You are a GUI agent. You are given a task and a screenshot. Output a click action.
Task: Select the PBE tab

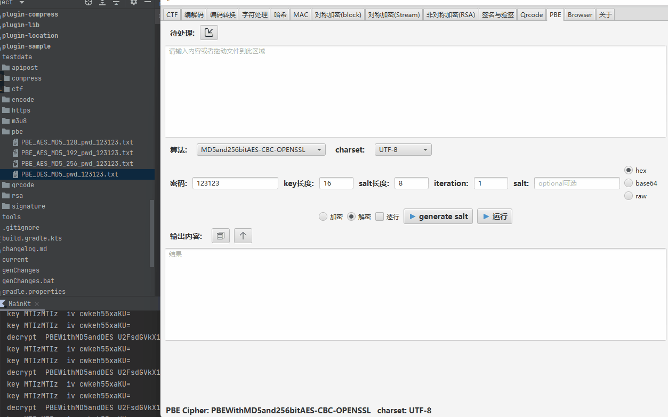tap(556, 15)
